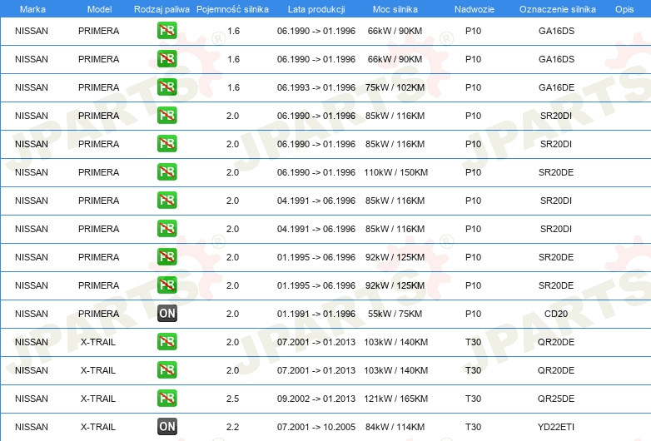
Task: Select the 2.2 engine capacity cell
Action: pyautogui.click(x=232, y=427)
